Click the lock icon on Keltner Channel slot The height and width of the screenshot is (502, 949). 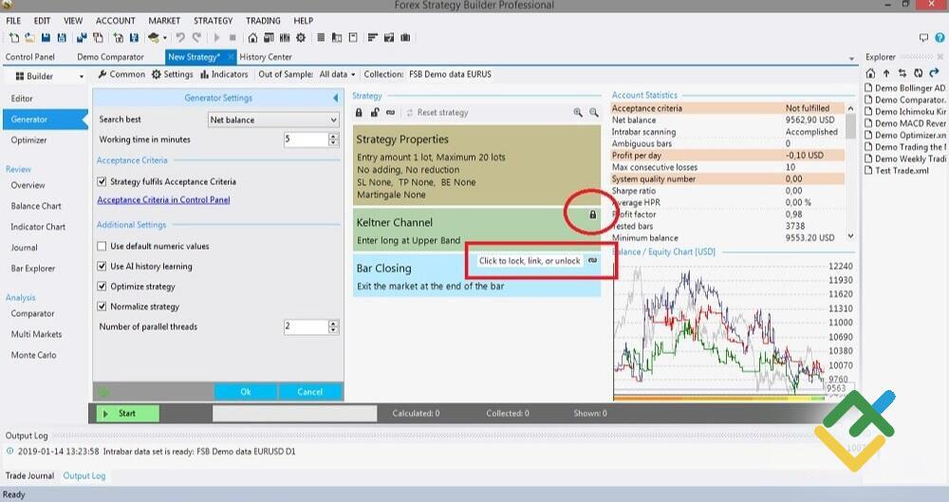[593, 215]
